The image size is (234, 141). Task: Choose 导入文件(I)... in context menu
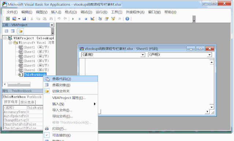pos(71,110)
